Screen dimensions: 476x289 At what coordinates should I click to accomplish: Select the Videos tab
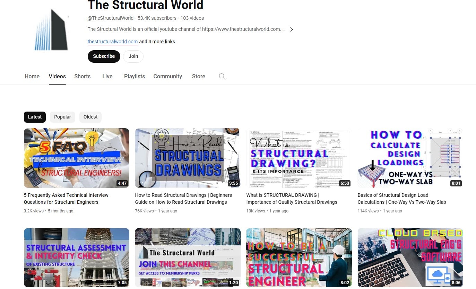click(x=57, y=76)
